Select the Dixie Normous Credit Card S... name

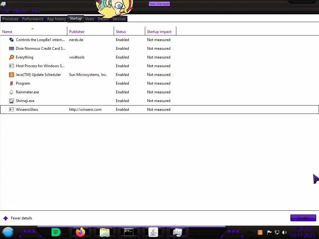[x=40, y=49]
